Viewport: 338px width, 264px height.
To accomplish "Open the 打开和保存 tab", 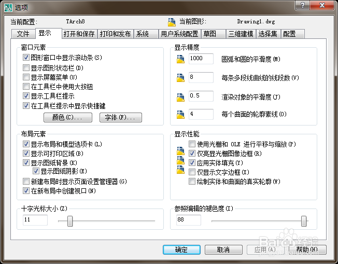I will coord(79,34).
